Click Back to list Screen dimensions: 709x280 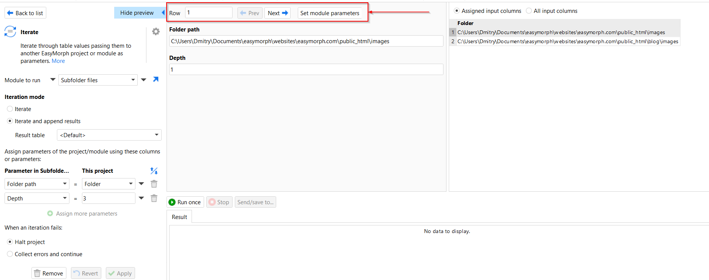tap(25, 13)
